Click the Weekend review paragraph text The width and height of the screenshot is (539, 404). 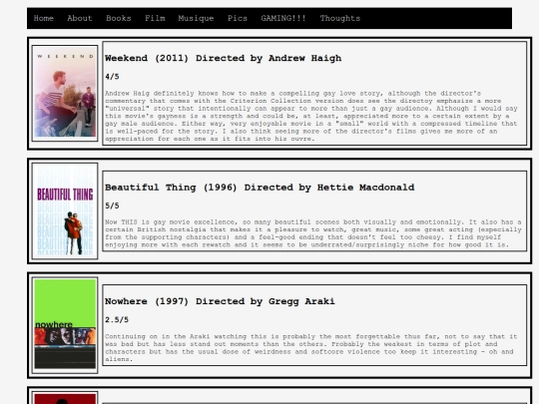coord(311,116)
